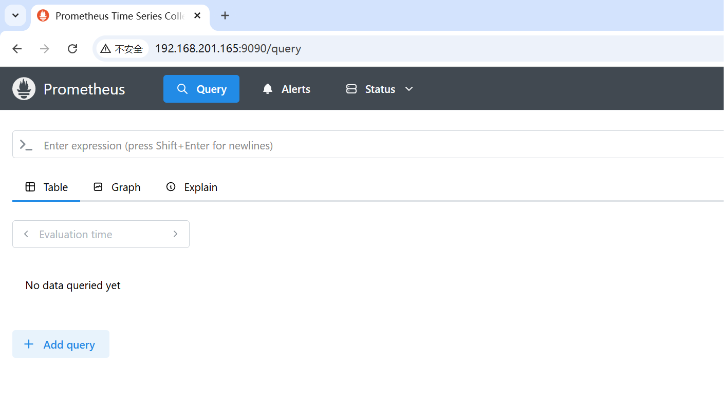Click the browser address bar URL
The image size is (724, 402).
click(x=228, y=49)
